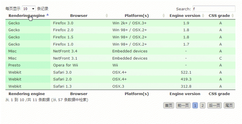Click the Engine version sort arrows icon
242x124 pixels.
click(203, 16)
